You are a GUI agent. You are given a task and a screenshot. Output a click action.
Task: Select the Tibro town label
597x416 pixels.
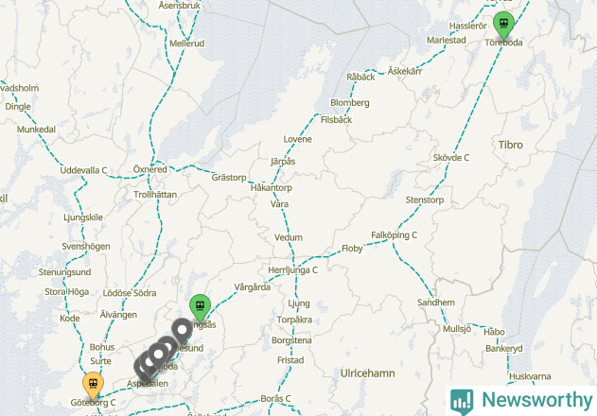pos(511,145)
